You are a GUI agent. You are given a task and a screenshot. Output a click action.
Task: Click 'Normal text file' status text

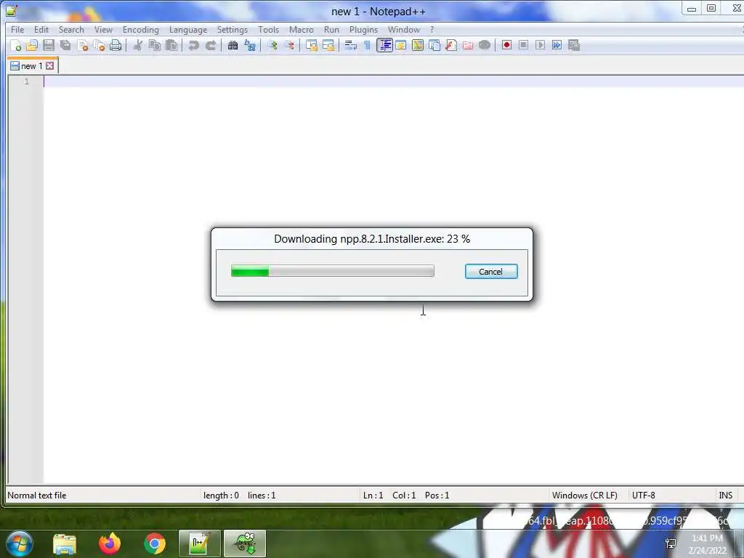click(37, 496)
